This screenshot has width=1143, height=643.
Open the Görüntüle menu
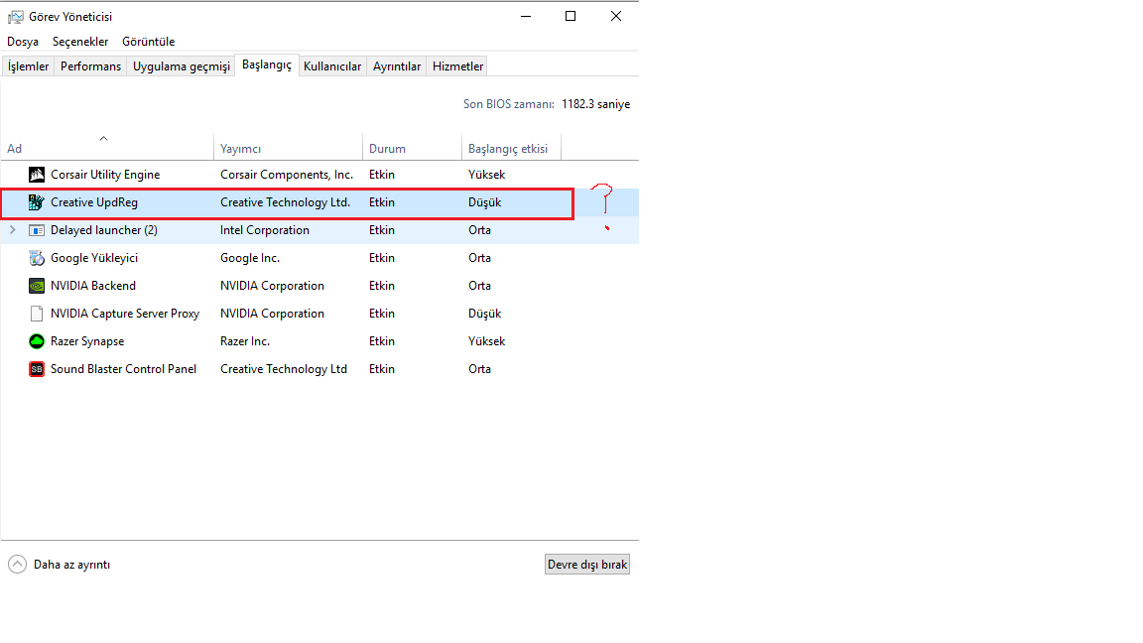[x=149, y=42]
